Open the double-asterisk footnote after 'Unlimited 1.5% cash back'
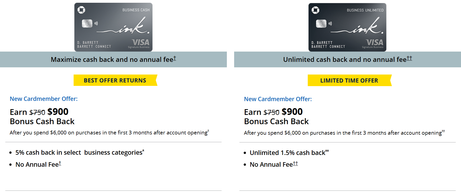The height and width of the screenshot is (192, 461). pos(327,151)
